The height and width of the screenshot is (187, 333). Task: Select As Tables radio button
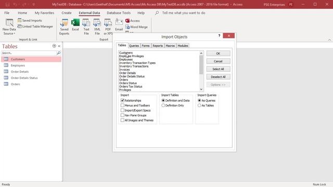199,105
